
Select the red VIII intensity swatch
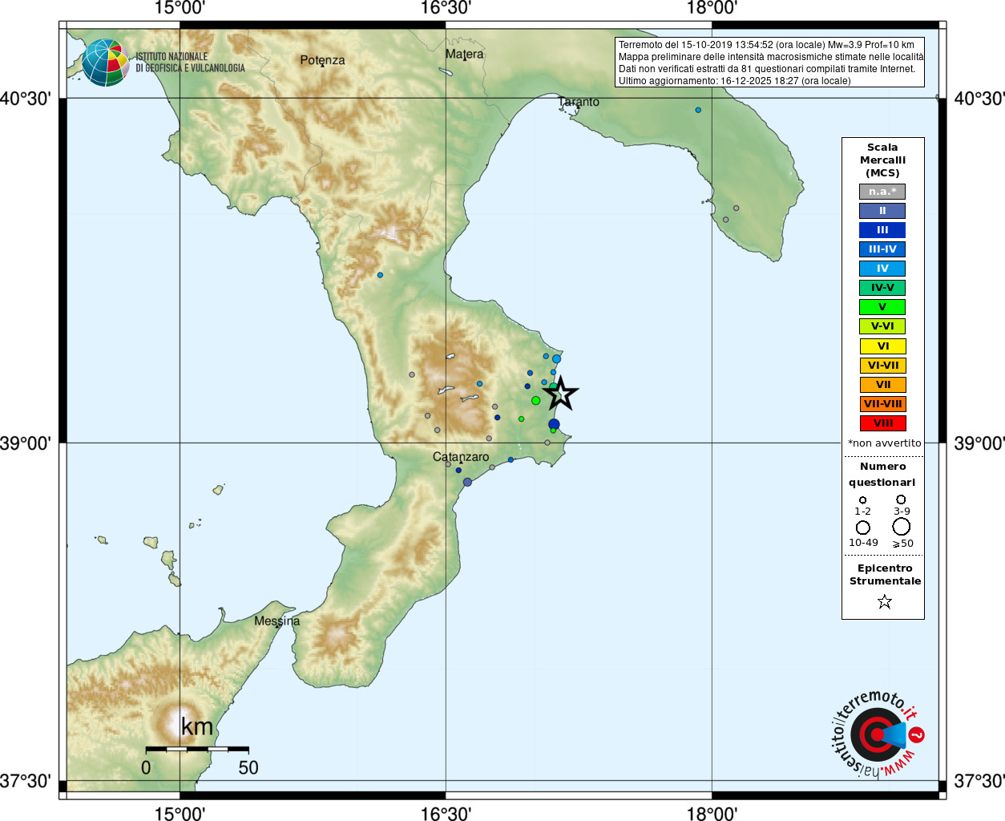click(882, 423)
